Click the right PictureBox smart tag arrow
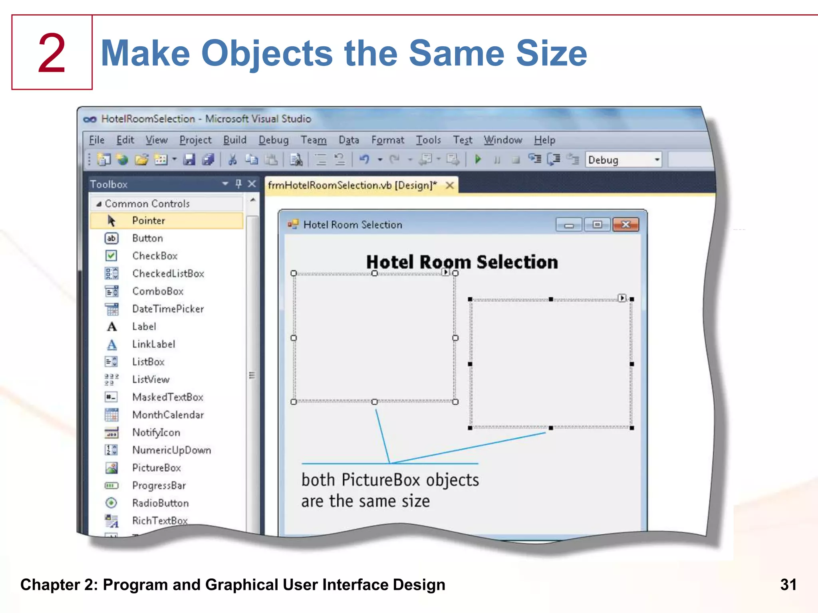The image size is (818, 613). tap(622, 298)
